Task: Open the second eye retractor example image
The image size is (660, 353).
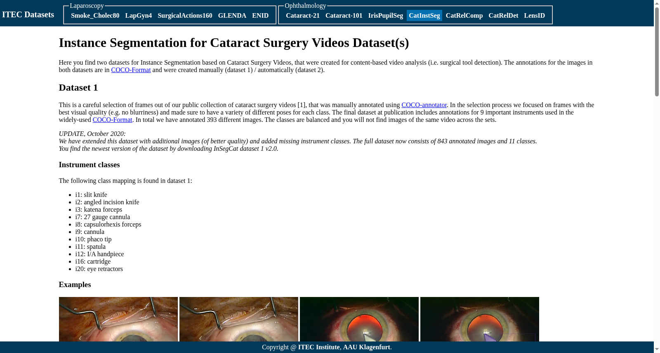Action: pos(239,320)
